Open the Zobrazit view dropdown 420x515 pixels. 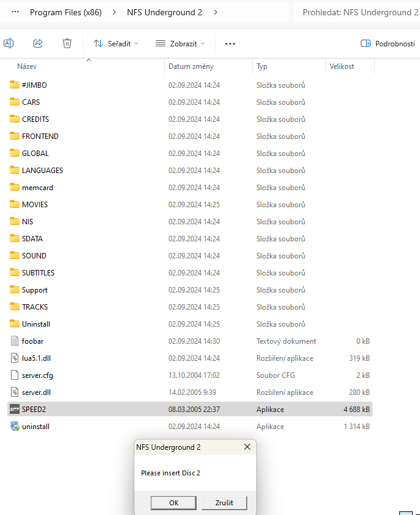pos(180,43)
